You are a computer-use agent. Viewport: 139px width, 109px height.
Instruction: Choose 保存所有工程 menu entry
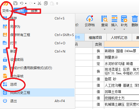[x=37, y=35]
